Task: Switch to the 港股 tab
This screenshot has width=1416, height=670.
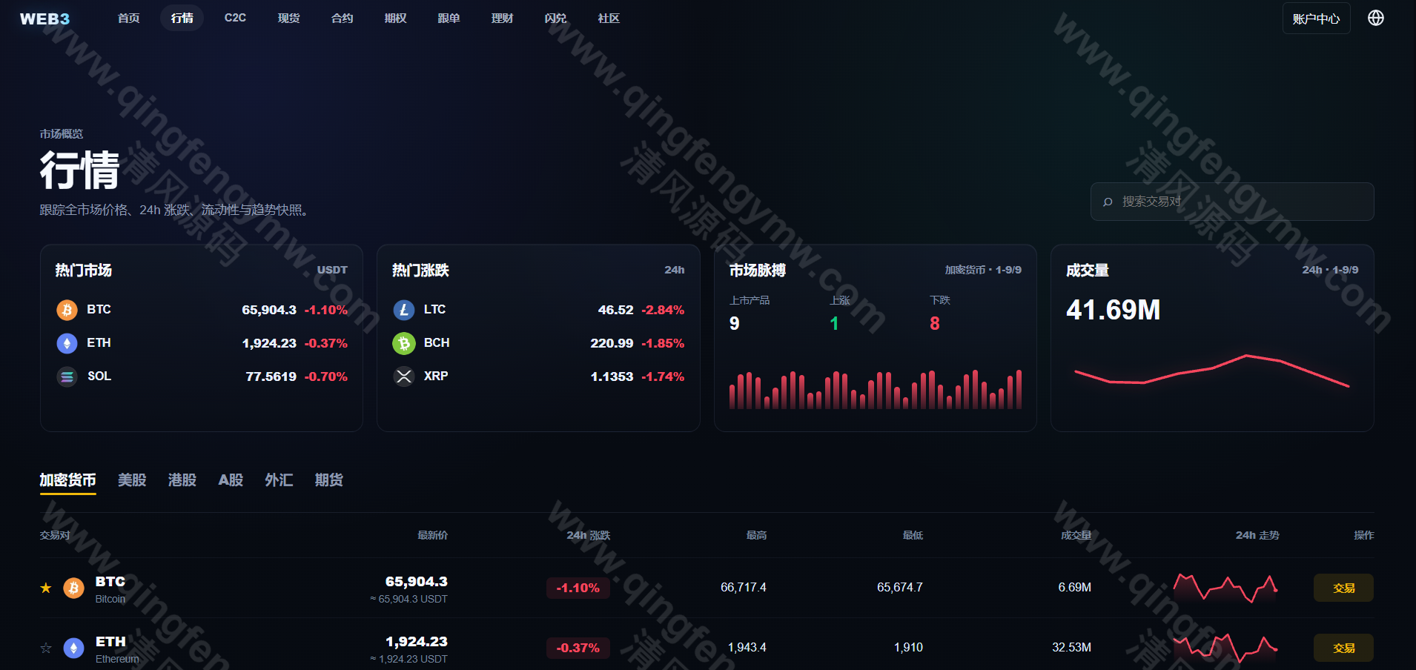Action: tap(182, 480)
